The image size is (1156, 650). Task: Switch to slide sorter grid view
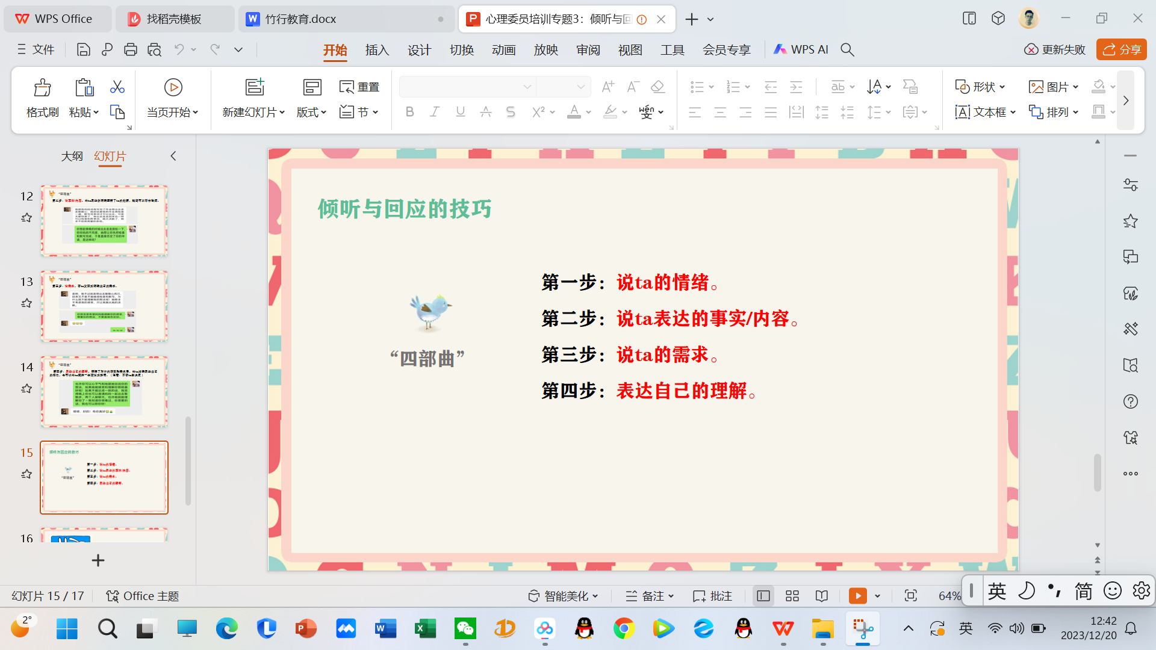(792, 596)
